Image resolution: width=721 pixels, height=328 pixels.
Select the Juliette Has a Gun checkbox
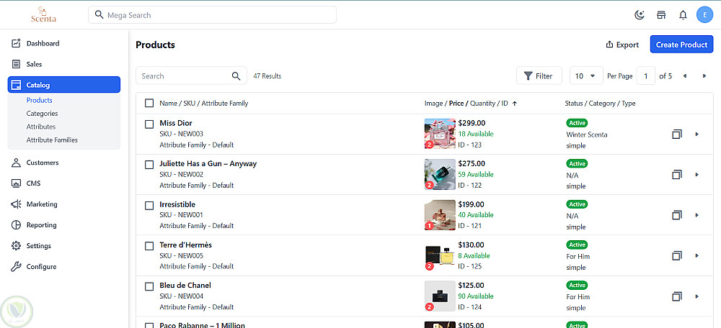[149, 164]
